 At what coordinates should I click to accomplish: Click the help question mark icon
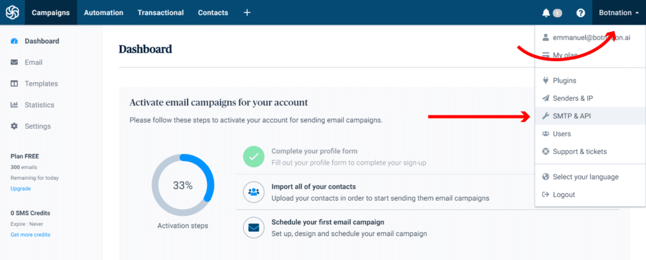(x=581, y=13)
